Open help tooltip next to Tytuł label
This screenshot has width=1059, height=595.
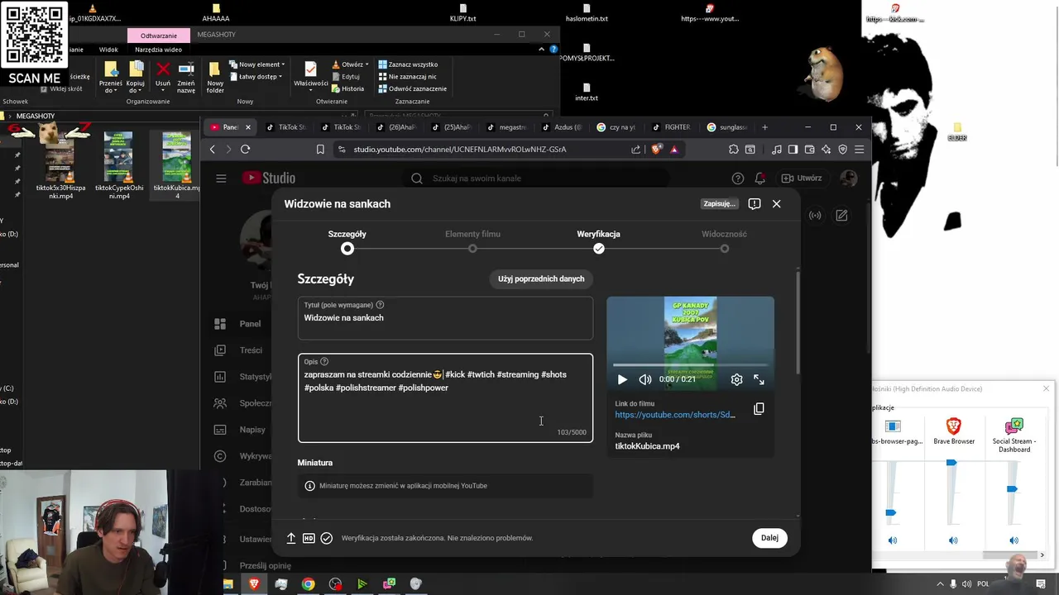380,305
